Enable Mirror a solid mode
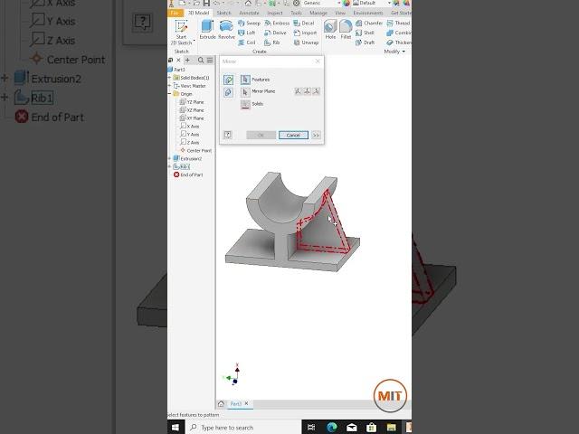The image size is (579, 434). click(228, 92)
